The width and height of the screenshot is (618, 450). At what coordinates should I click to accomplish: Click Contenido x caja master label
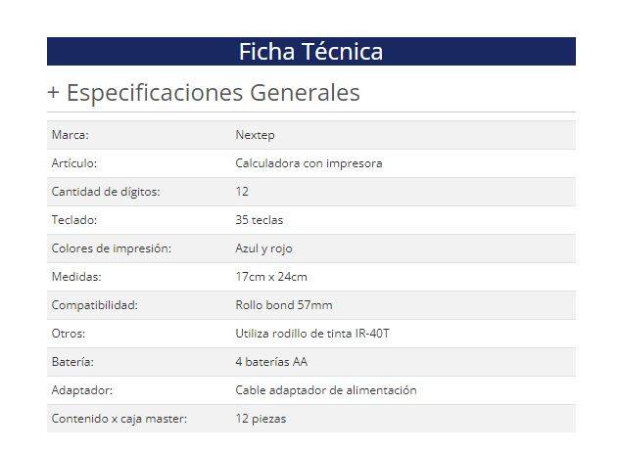click(119, 419)
